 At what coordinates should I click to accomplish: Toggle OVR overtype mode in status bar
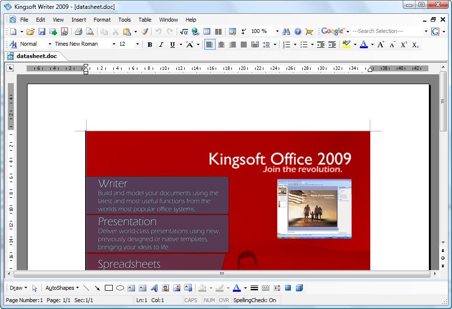click(224, 300)
